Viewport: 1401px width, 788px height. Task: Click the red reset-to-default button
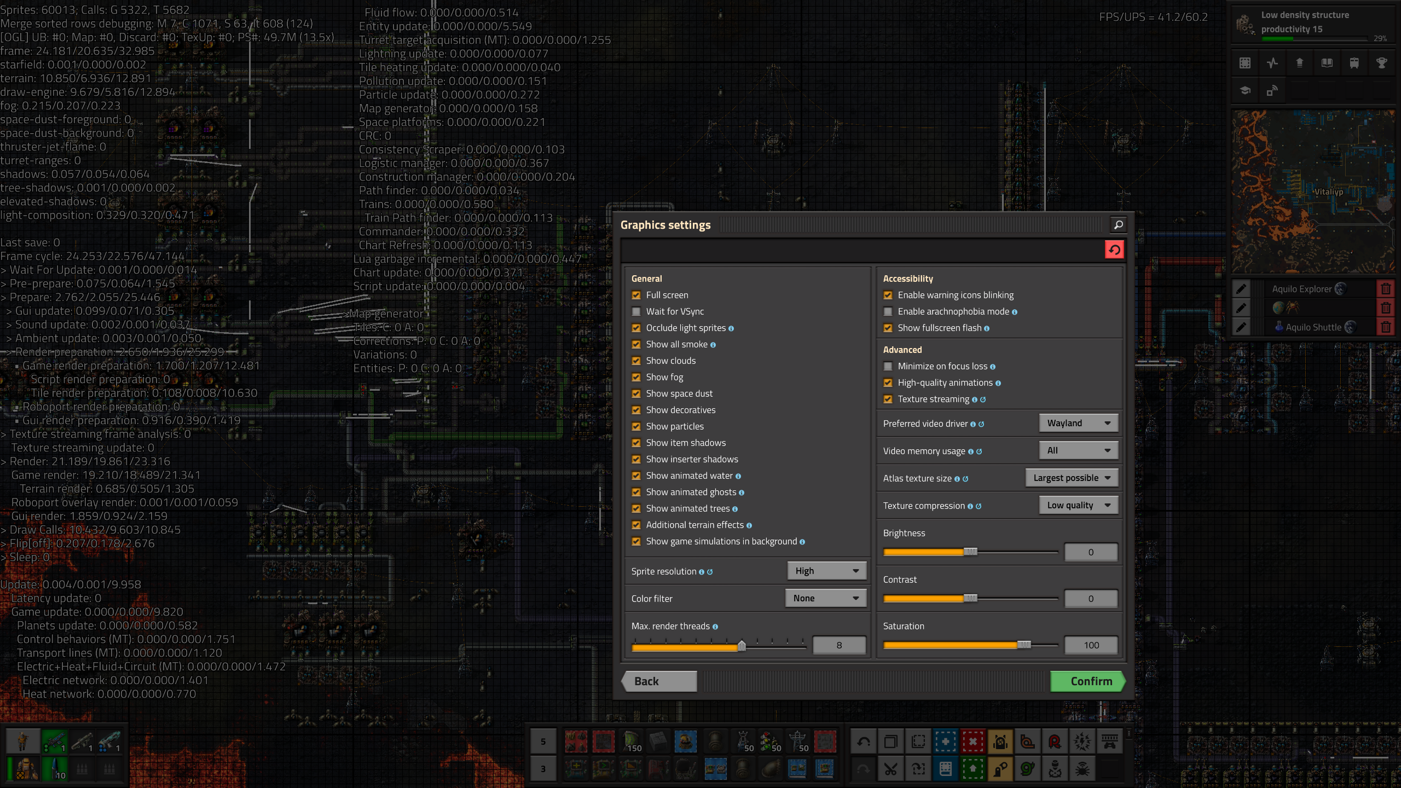tap(1114, 250)
